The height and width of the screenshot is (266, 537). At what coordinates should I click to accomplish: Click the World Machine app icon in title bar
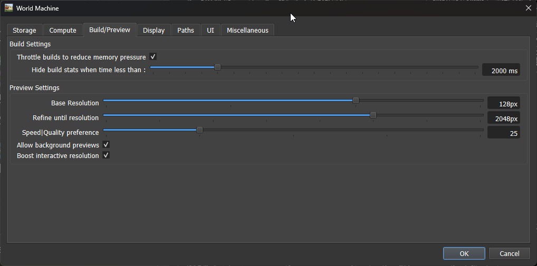coord(8,8)
